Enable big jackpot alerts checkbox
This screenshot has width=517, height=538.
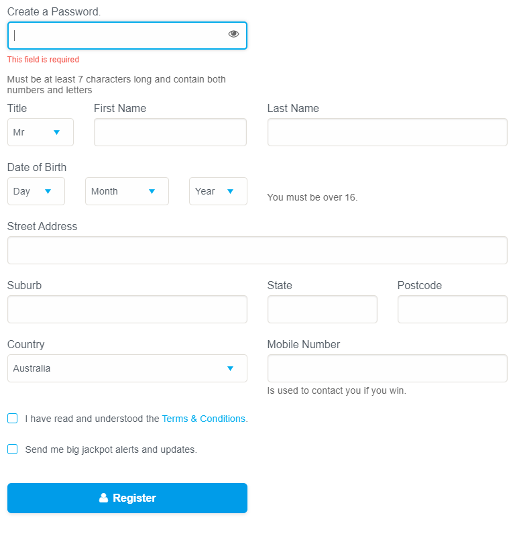coord(12,449)
